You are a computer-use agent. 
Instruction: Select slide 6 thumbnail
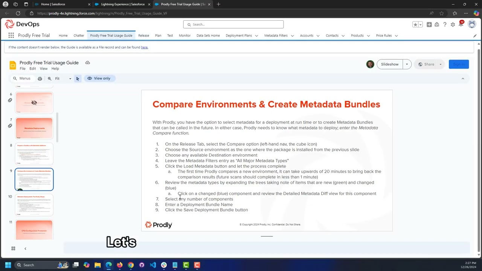pos(34,102)
